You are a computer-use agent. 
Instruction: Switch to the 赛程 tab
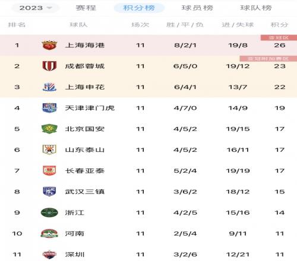[x=86, y=8]
